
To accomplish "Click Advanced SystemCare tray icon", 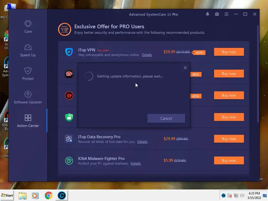I will (224, 196).
